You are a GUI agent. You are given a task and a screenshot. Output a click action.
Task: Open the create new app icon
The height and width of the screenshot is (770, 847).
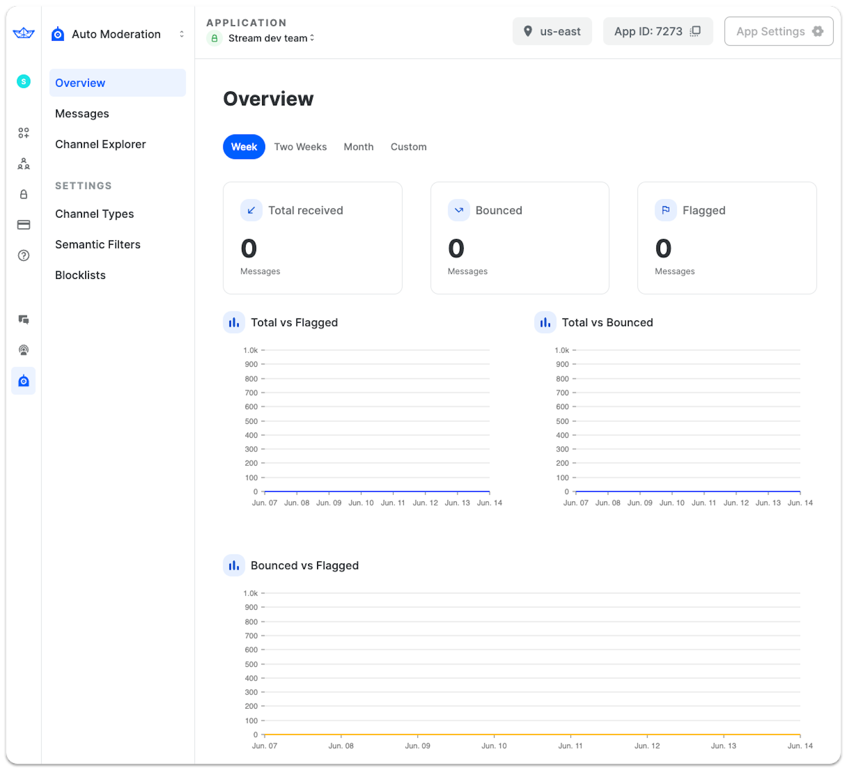click(x=23, y=133)
